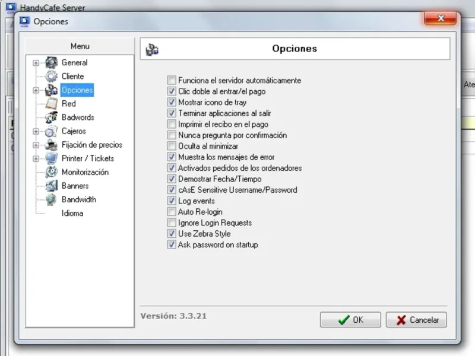Turn off Use Zebra Style
This screenshot has height=356, width=475.
pyautogui.click(x=172, y=234)
